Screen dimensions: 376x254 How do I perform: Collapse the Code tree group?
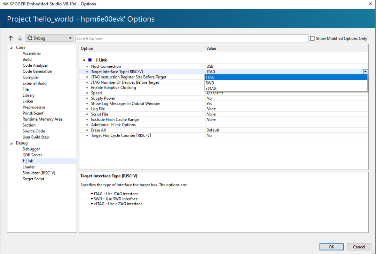coord(11,48)
